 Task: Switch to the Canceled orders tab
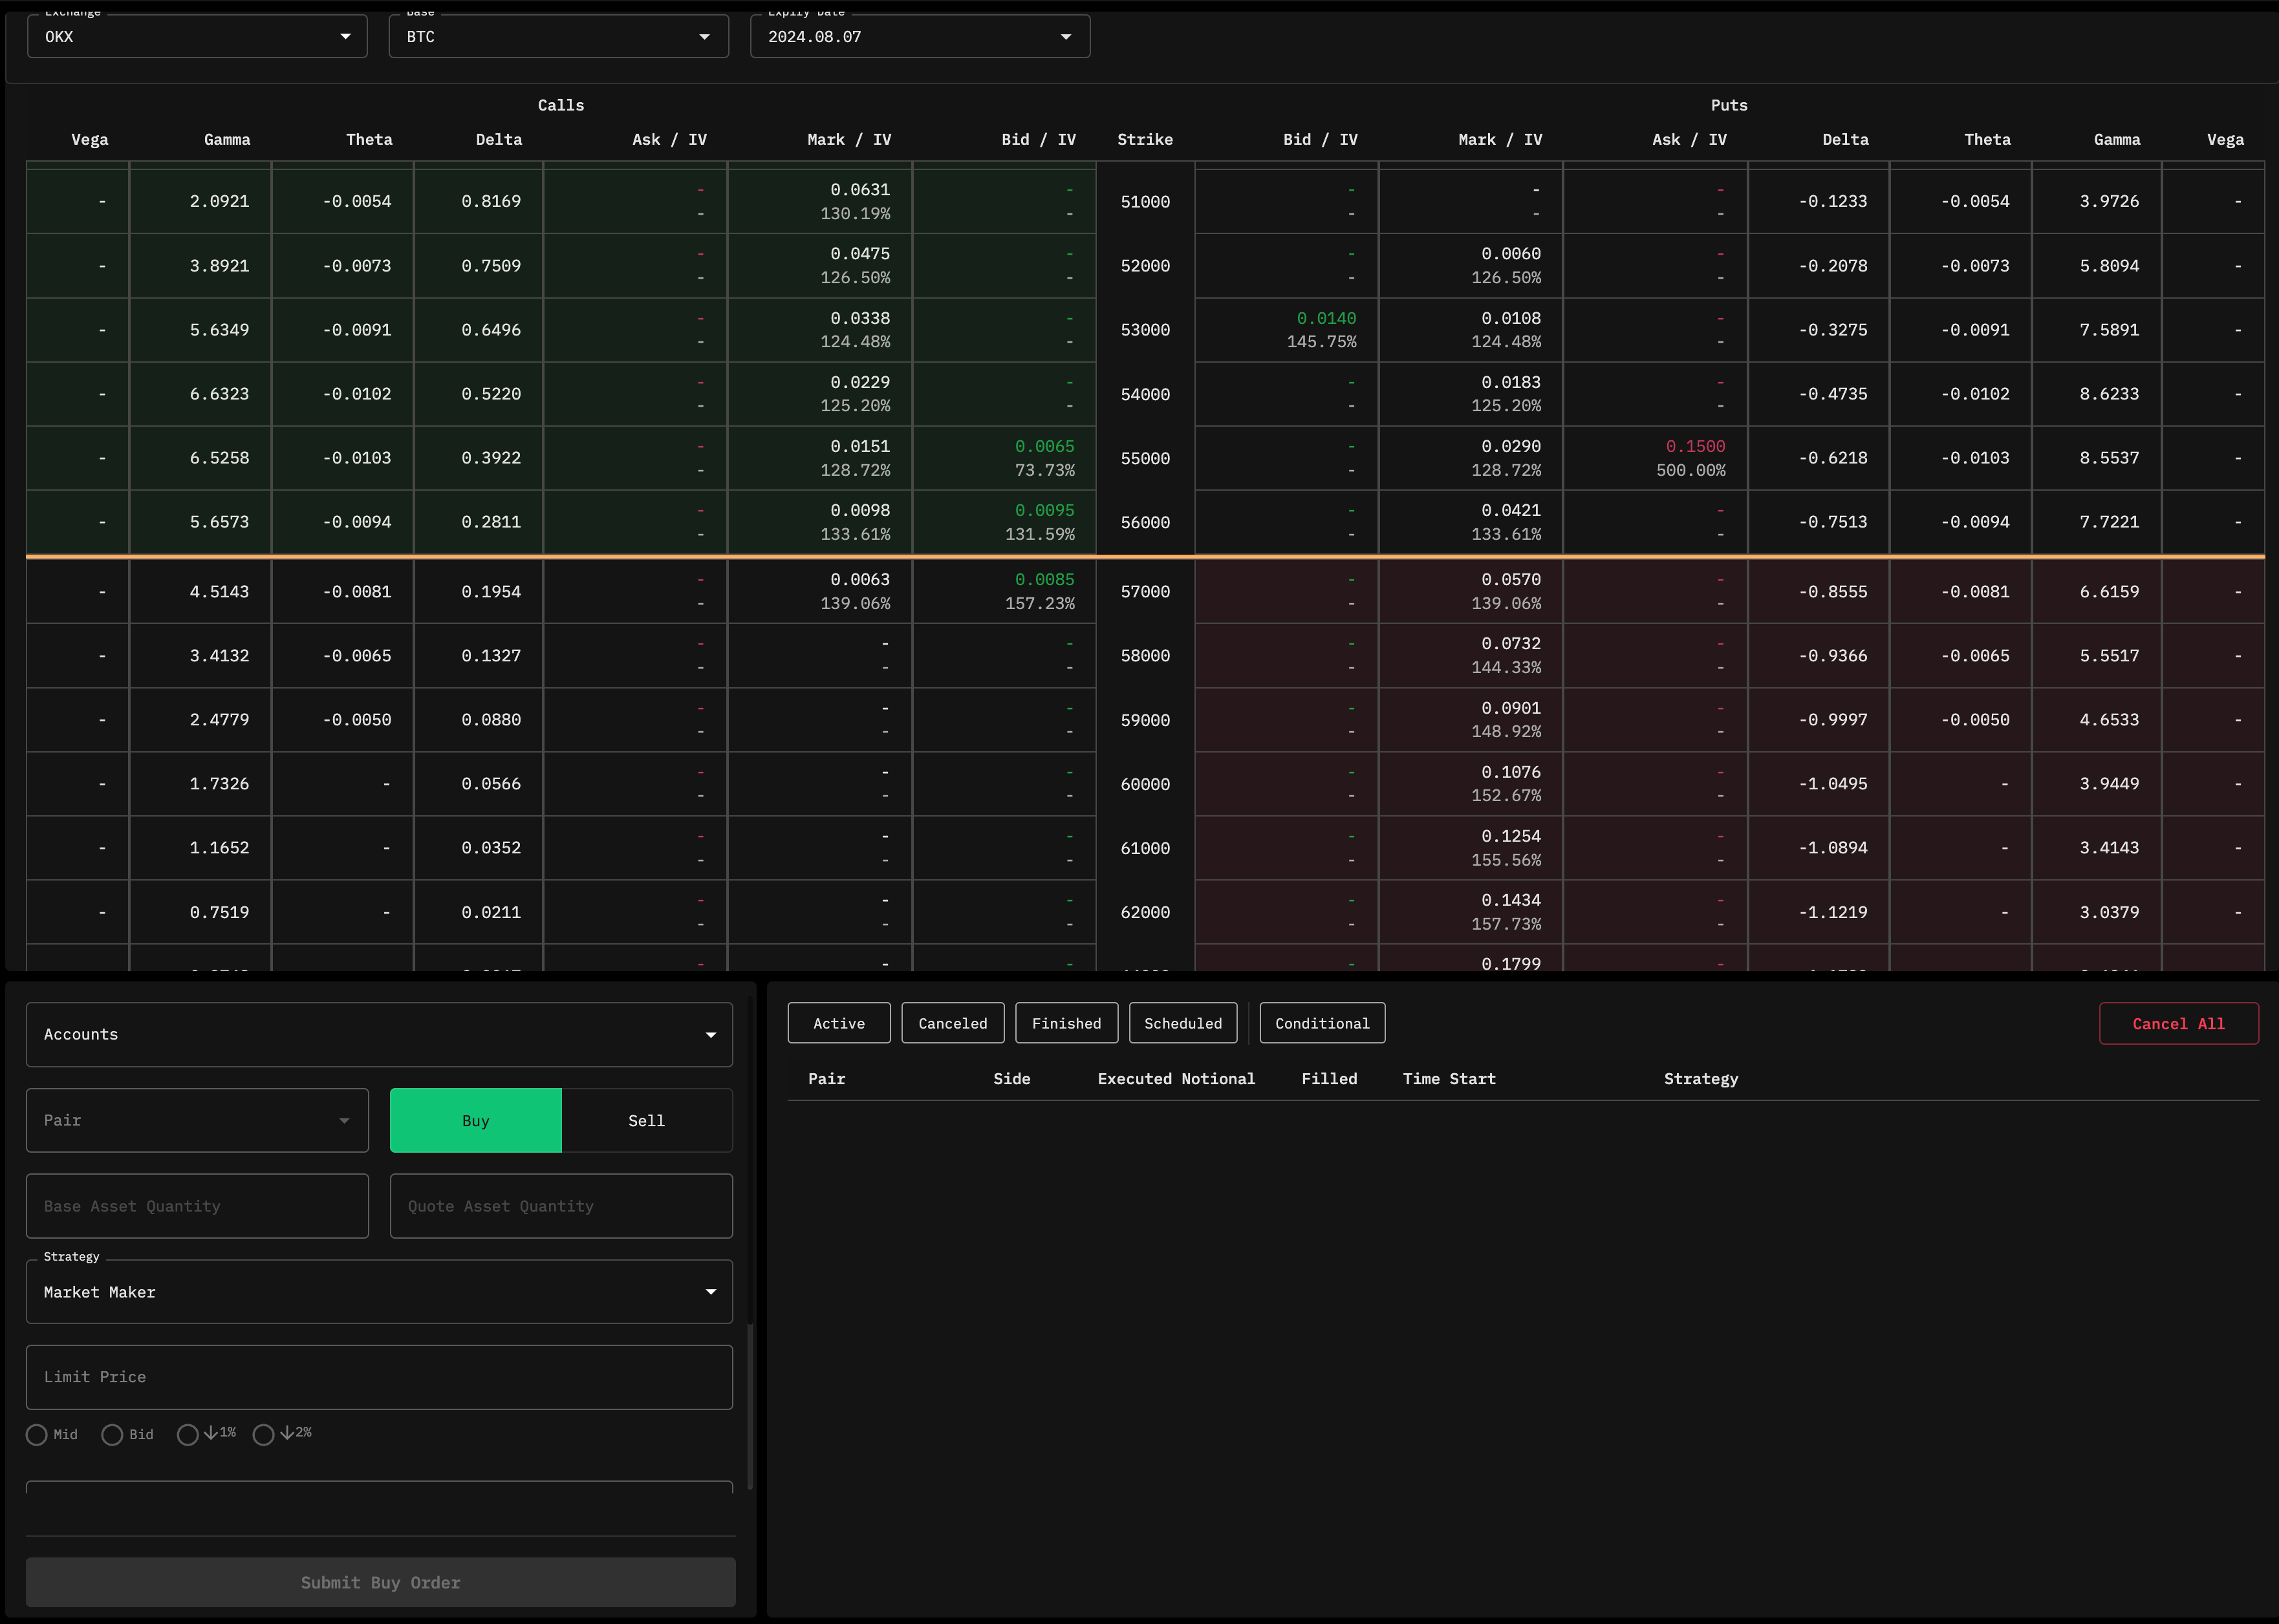pyautogui.click(x=953, y=1023)
